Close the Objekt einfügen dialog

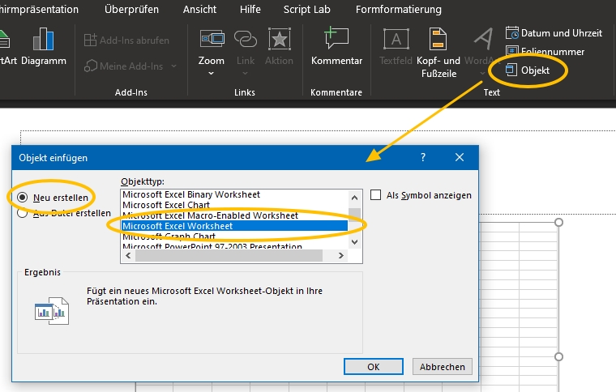460,157
